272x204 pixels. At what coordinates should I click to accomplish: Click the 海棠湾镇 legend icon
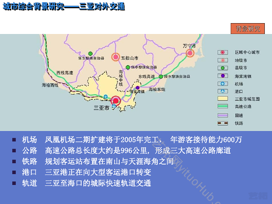point(223,76)
